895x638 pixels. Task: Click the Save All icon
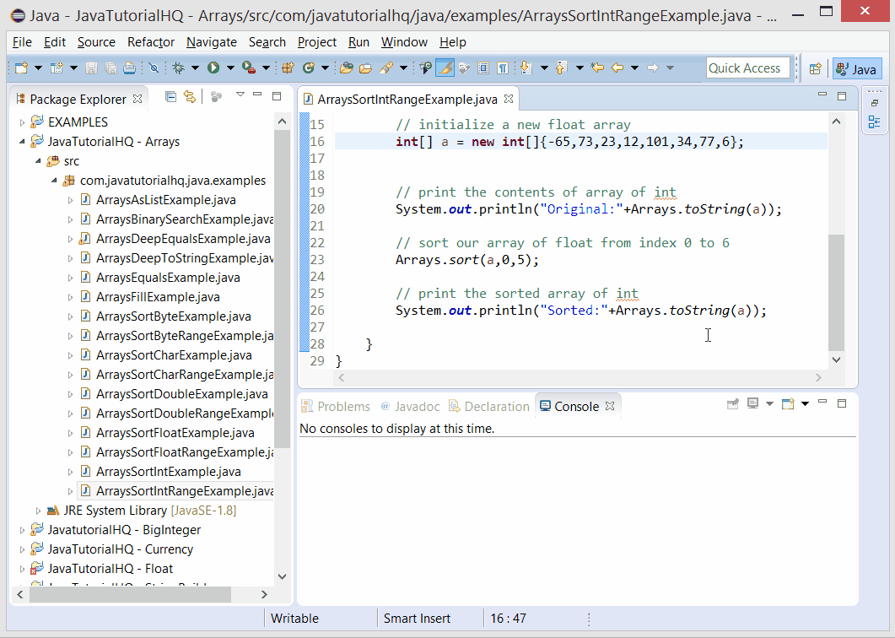click(x=111, y=68)
